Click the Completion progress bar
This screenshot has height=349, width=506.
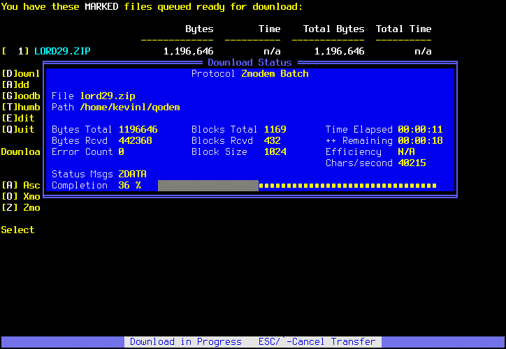[x=297, y=186]
